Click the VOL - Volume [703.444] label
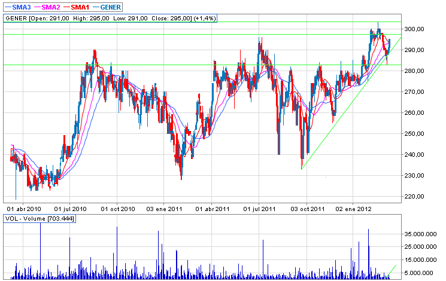This screenshot has width=446, height=281. (40, 218)
